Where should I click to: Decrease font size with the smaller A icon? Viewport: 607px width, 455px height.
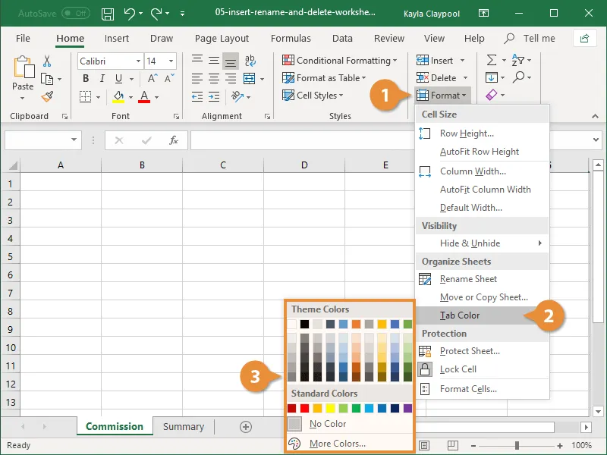click(169, 79)
